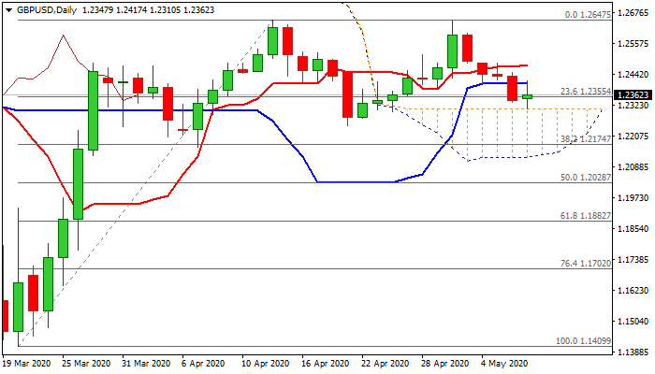
Task: Select the large red candle left of the 22 Apr label
Action: (347, 94)
